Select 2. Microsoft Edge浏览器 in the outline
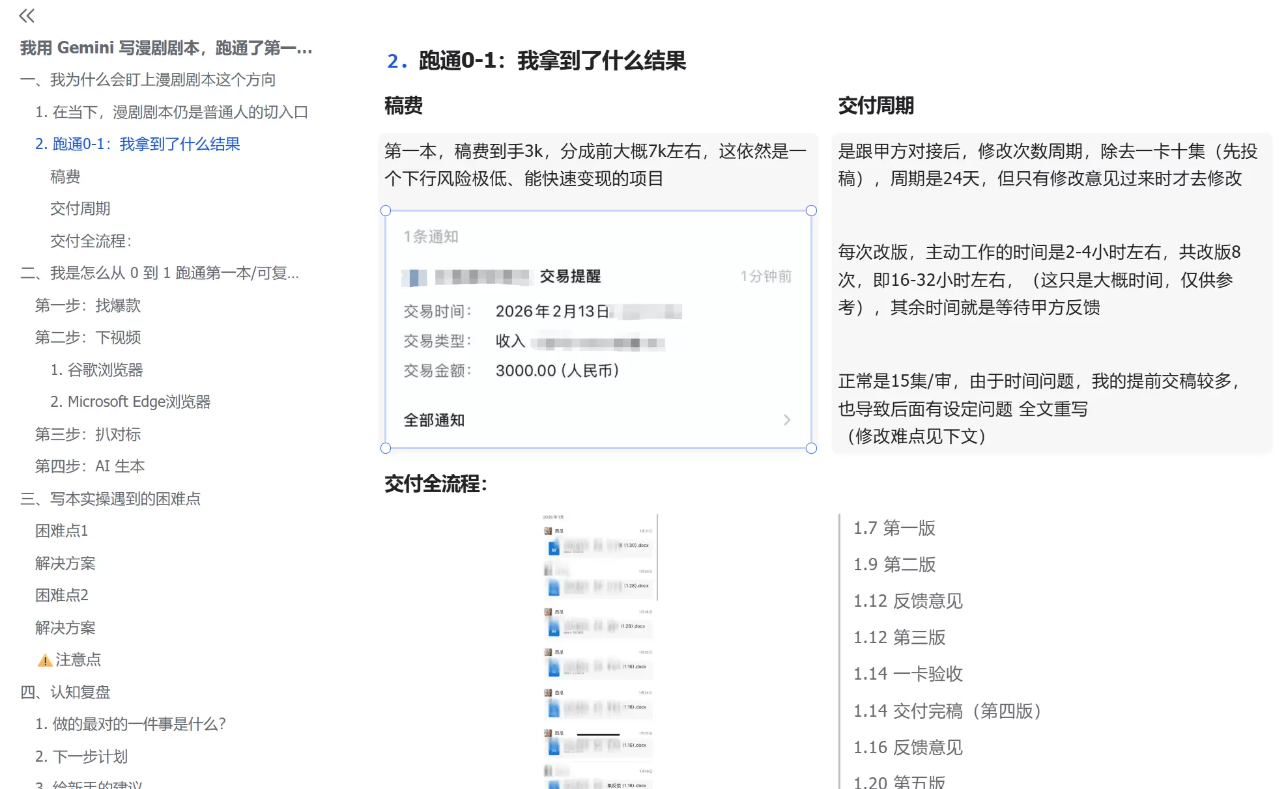The height and width of the screenshot is (789, 1286). pyautogui.click(x=131, y=402)
